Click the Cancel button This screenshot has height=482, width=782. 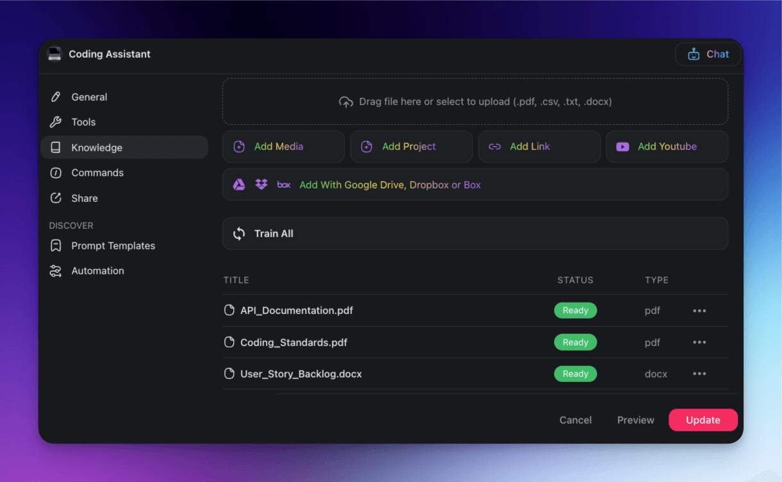click(575, 420)
